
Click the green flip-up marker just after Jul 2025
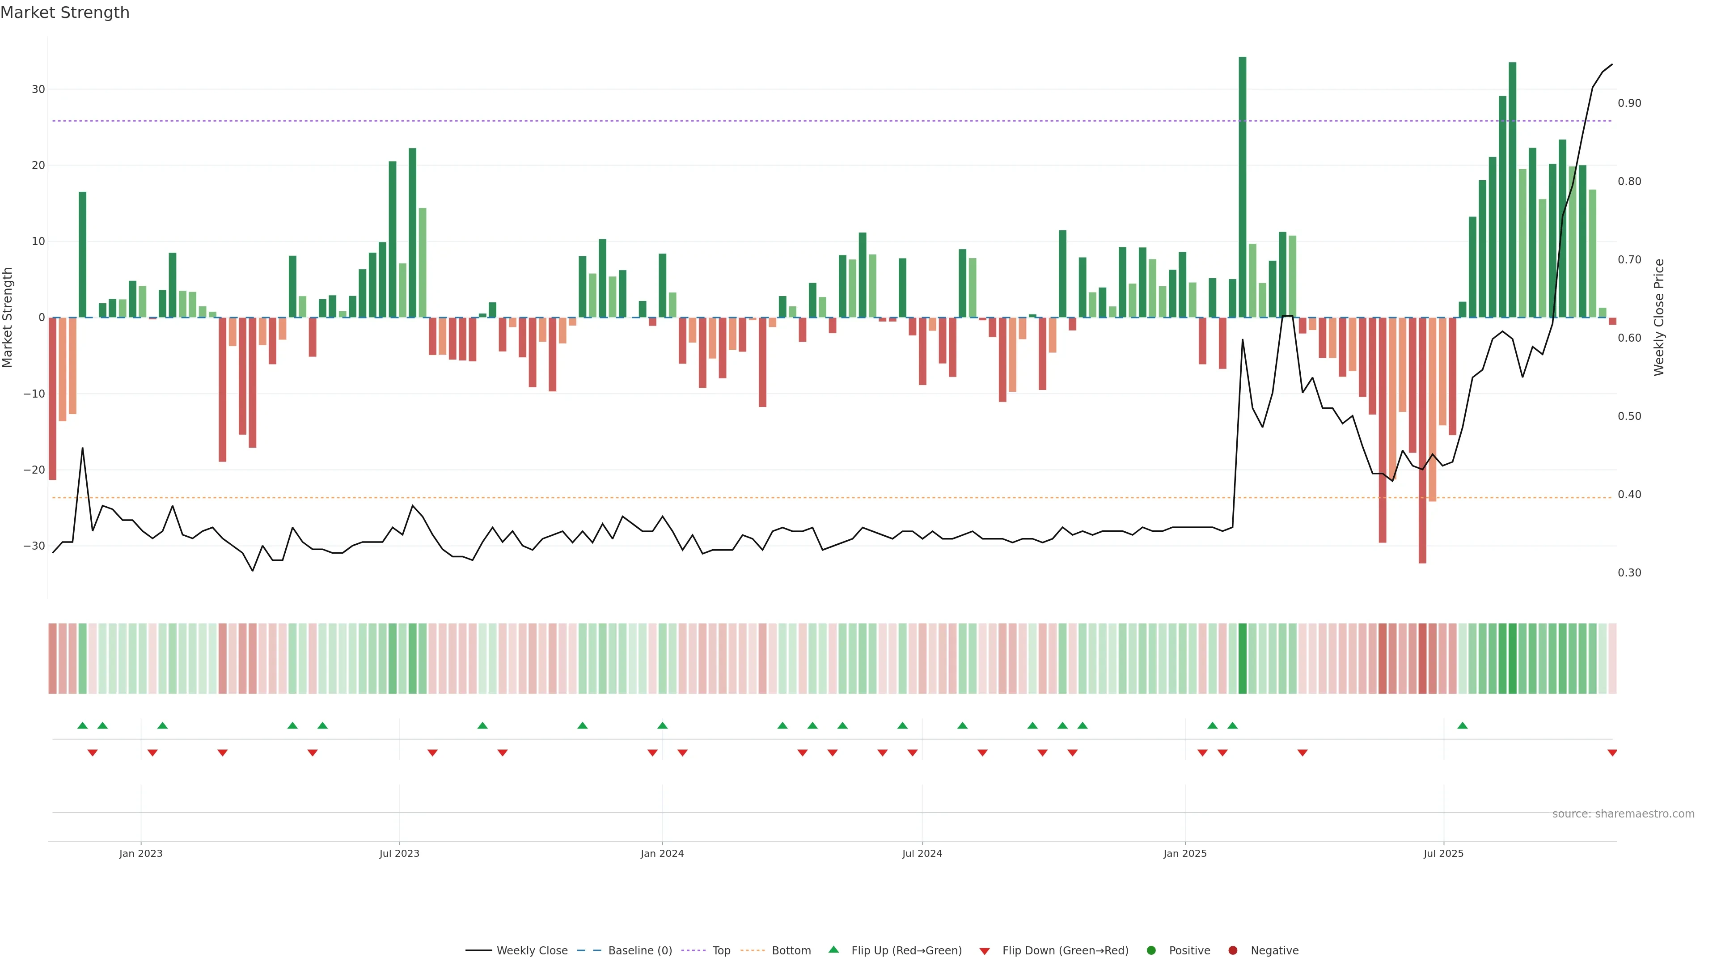pos(1462,725)
